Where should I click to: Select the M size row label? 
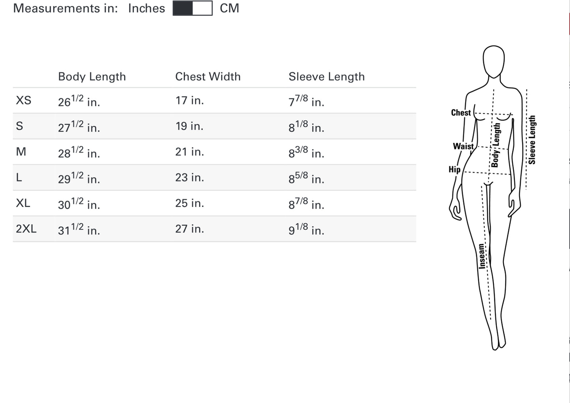pyautogui.click(x=21, y=152)
